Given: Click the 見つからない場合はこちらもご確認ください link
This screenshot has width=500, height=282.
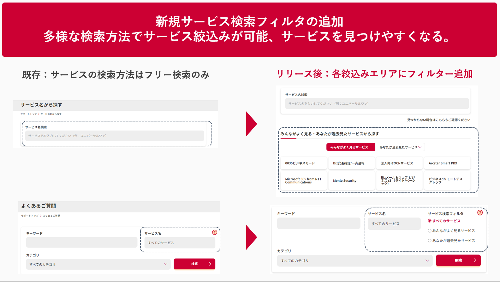Looking at the screenshot, I should [438, 120].
